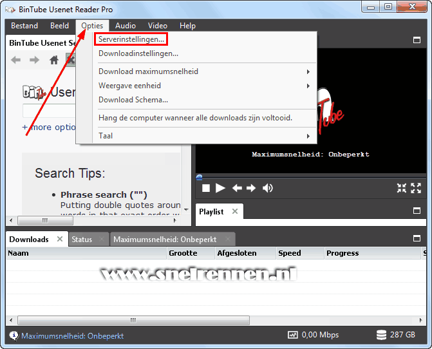432x349 pixels.
Task: Open the Bestand menu
Action: point(24,26)
